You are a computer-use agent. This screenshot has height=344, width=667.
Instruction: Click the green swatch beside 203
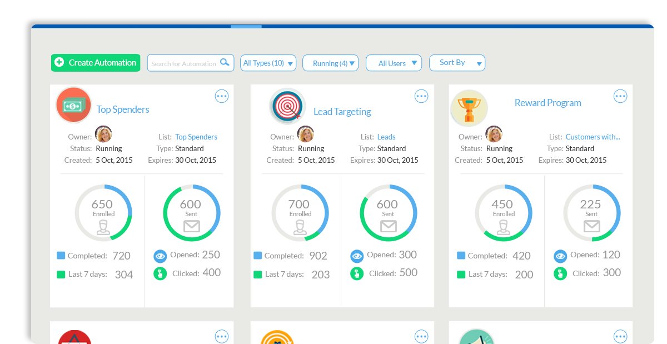(257, 274)
